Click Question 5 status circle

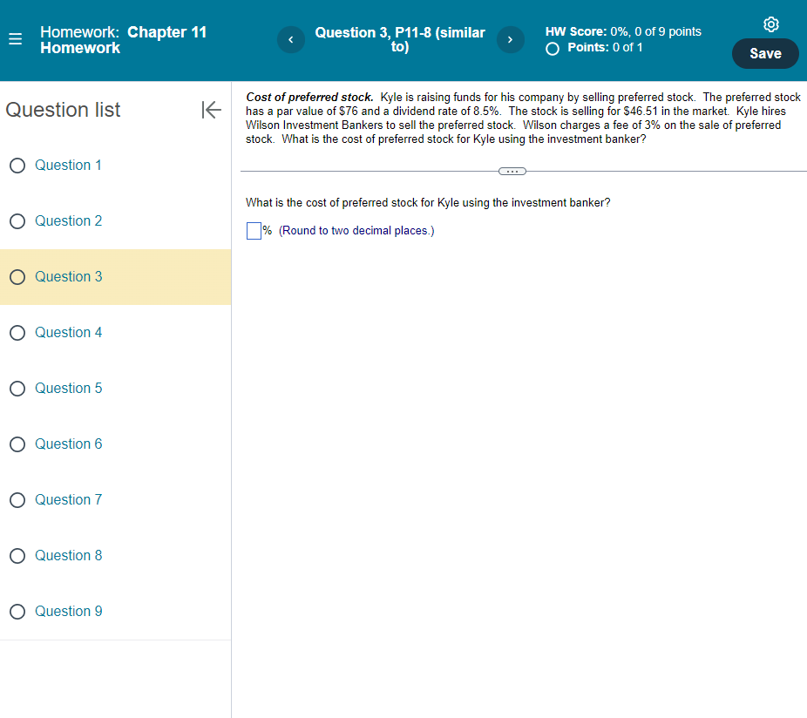pyautogui.click(x=17, y=389)
